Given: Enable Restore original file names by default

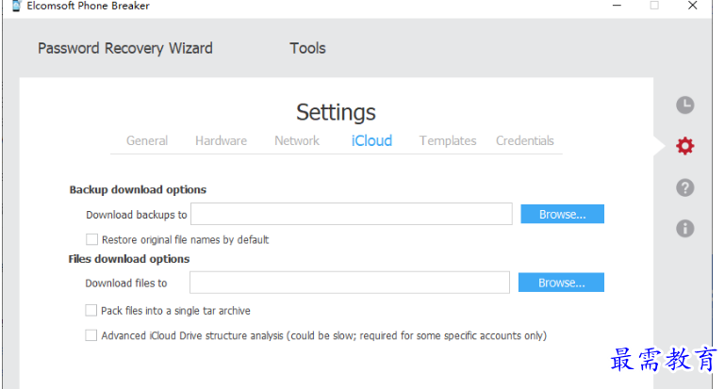Looking at the screenshot, I should coord(91,239).
